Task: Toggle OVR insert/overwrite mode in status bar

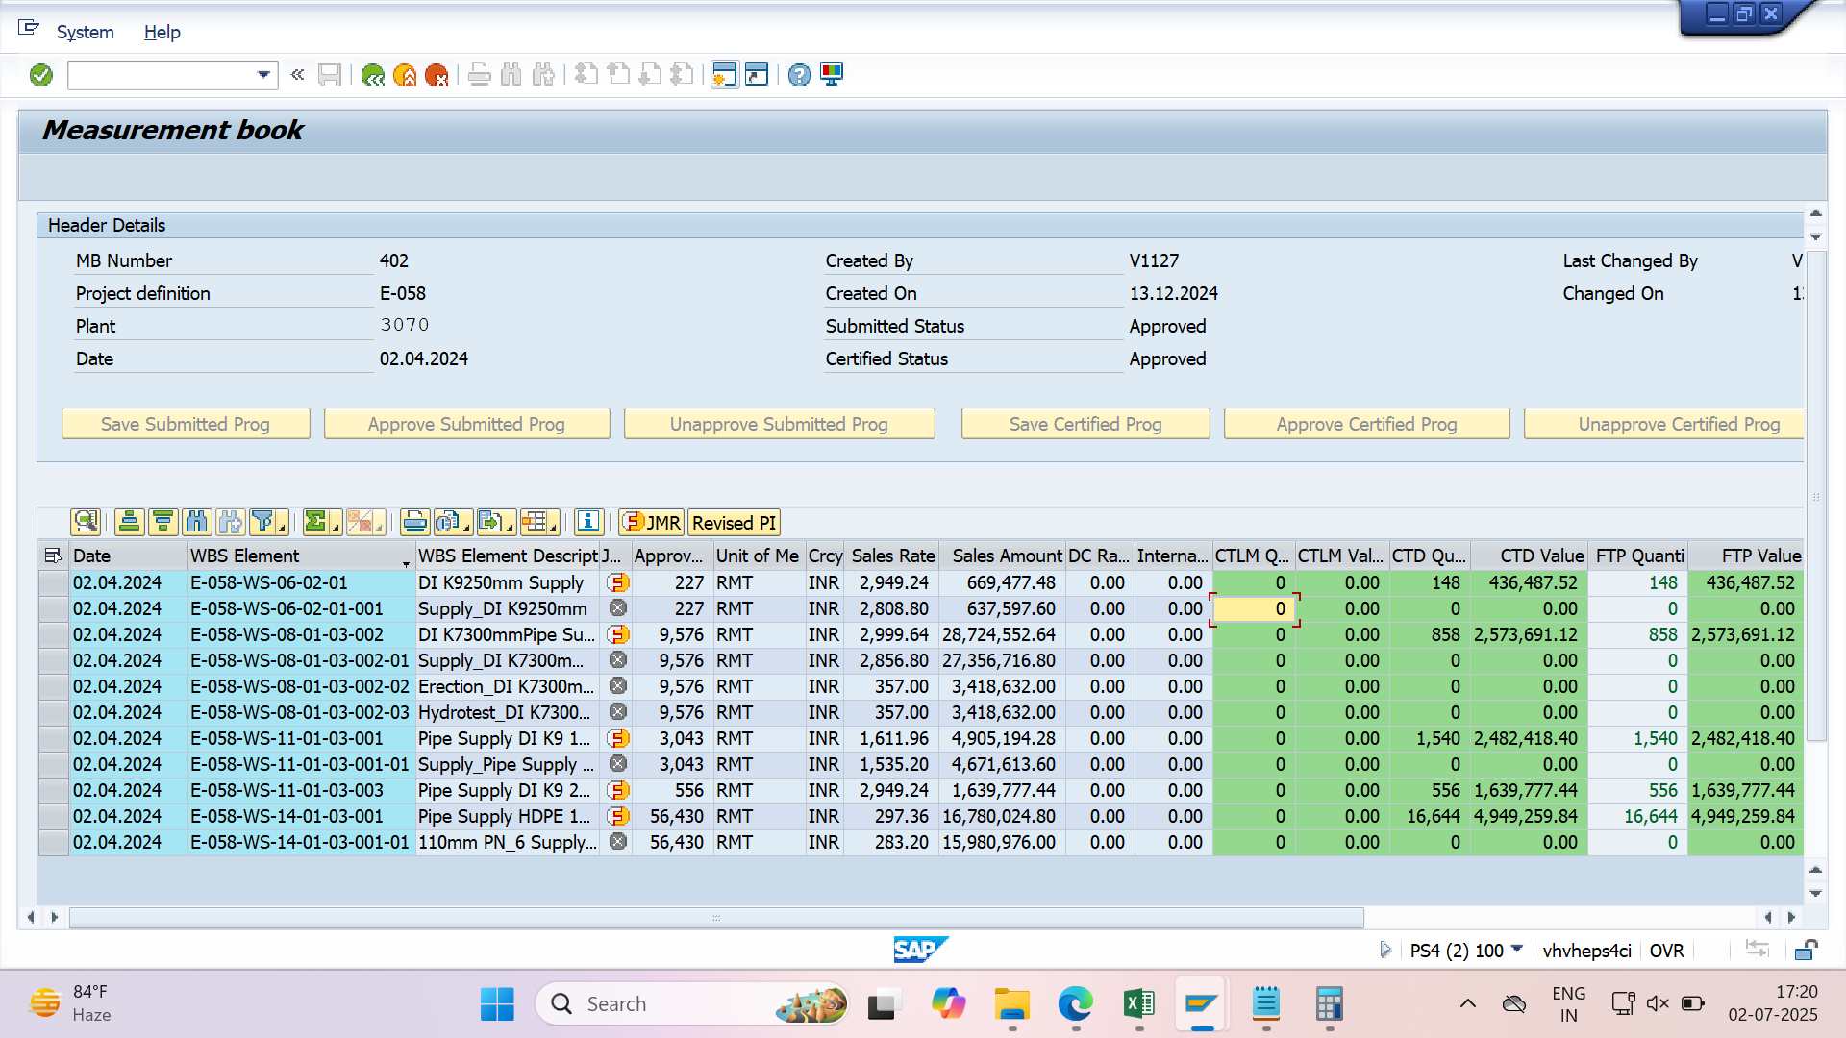Action: click(1666, 951)
